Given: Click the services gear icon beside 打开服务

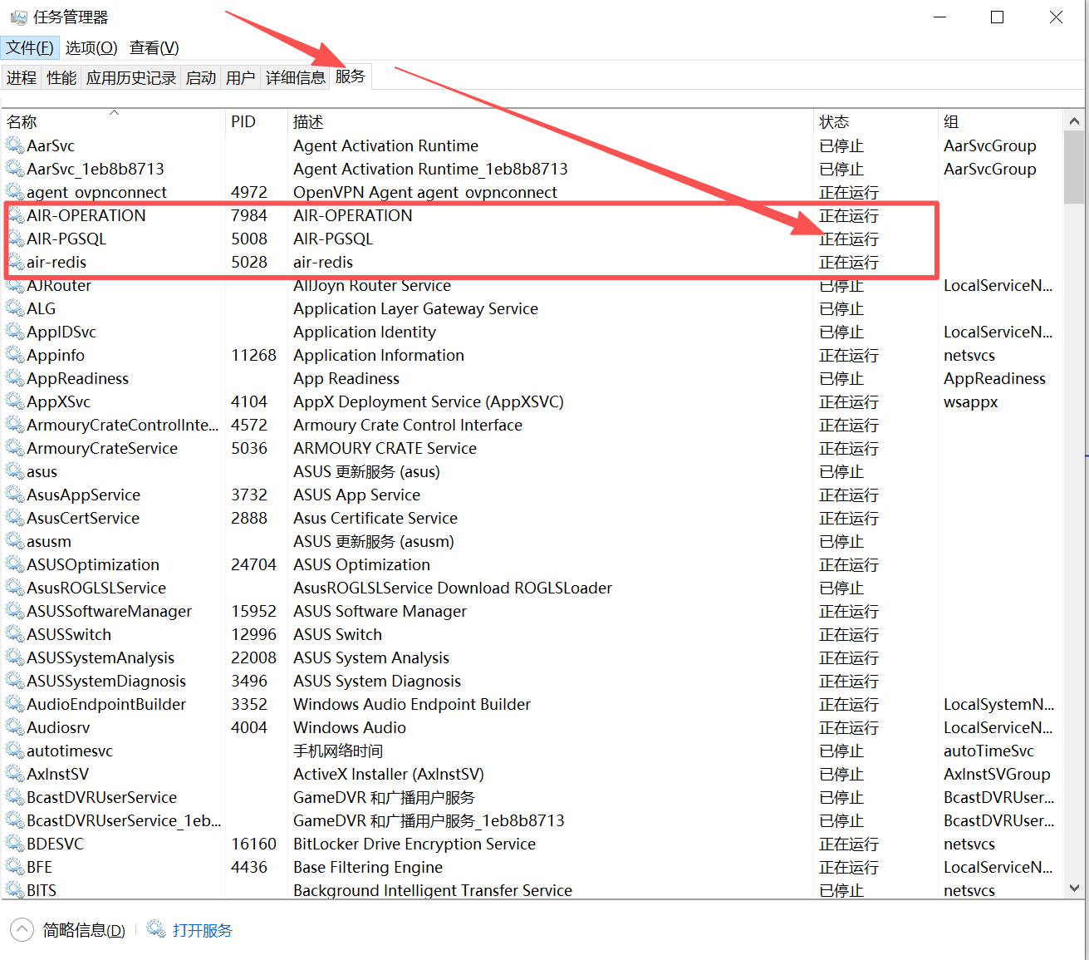Looking at the screenshot, I should 156,929.
